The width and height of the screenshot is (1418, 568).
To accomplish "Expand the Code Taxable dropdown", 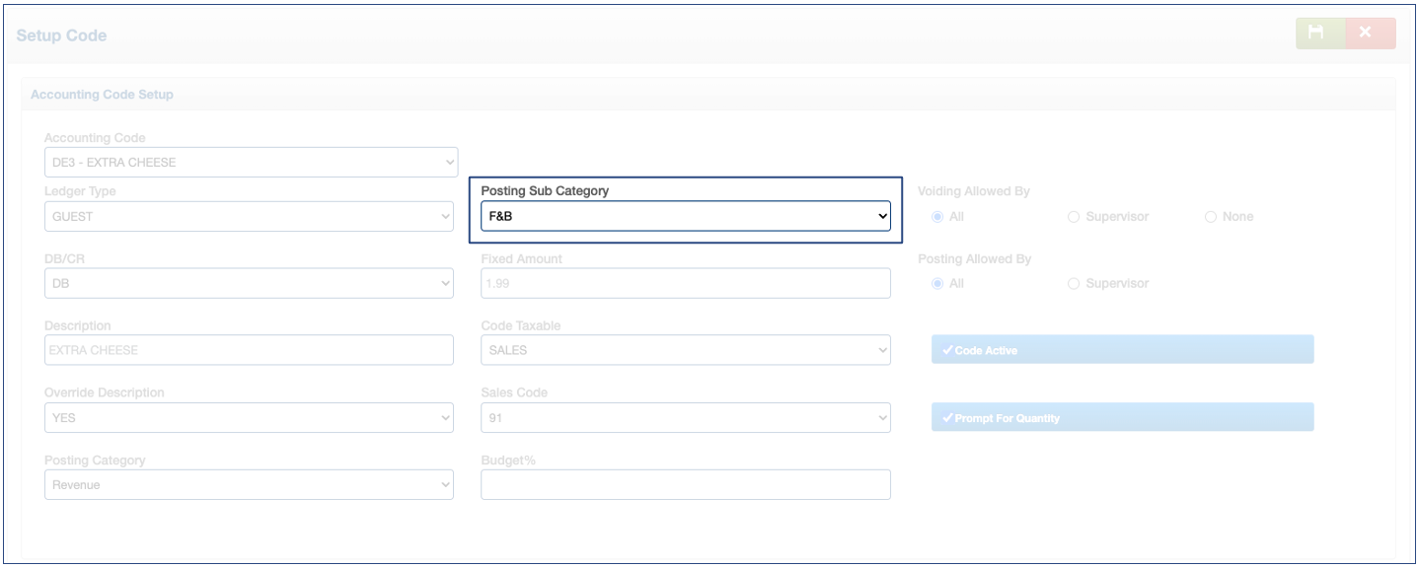I will click(x=685, y=350).
